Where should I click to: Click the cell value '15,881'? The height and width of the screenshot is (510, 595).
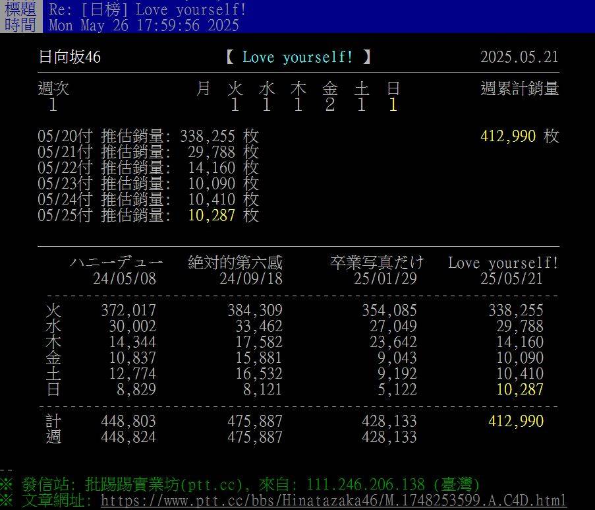click(x=259, y=358)
